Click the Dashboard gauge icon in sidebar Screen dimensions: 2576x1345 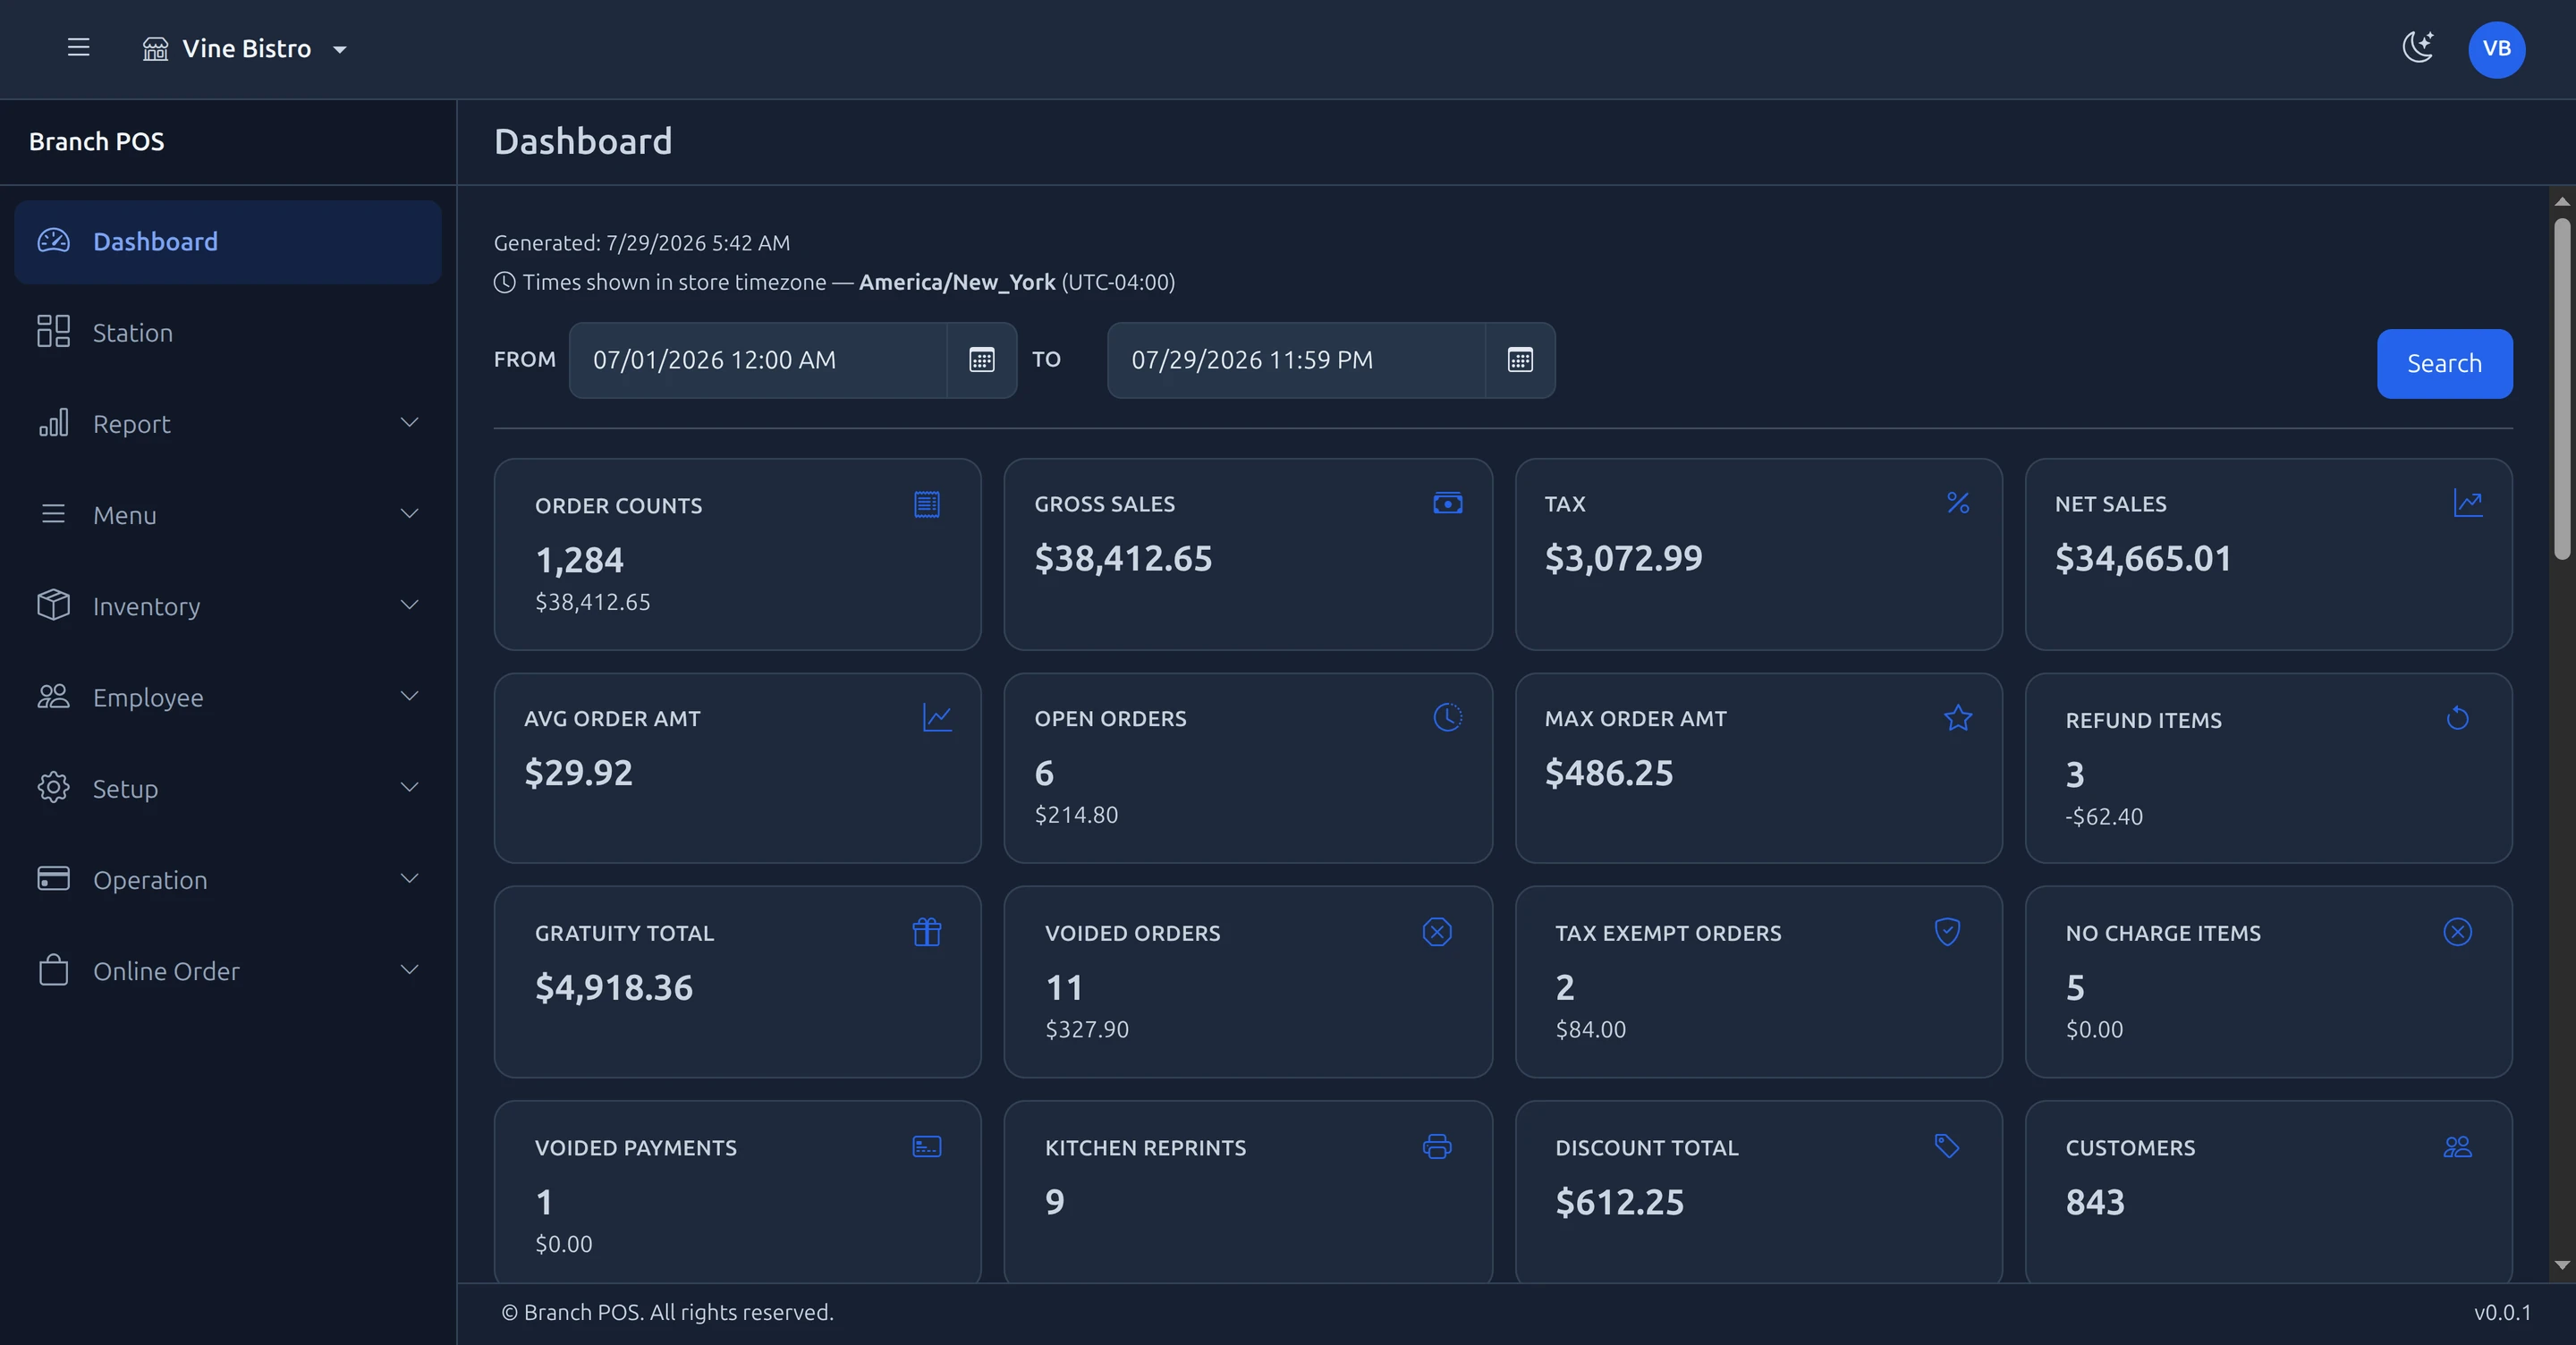[x=53, y=241]
